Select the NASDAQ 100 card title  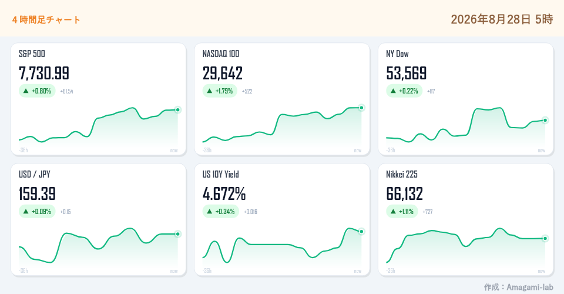(221, 54)
